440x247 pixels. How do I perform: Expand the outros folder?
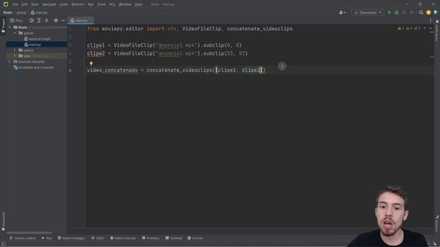(15, 50)
